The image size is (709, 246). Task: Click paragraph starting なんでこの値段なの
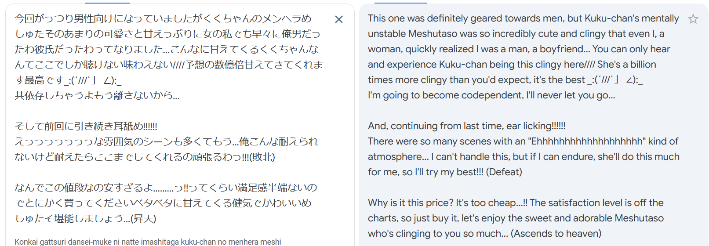(x=166, y=203)
